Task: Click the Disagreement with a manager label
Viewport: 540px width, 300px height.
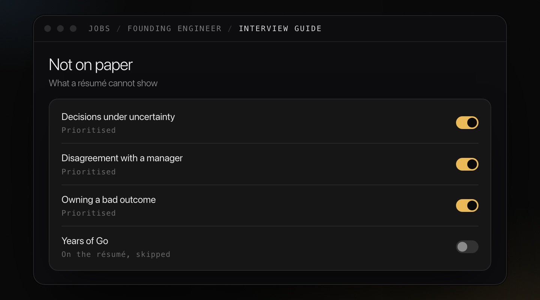Action: pos(122,158)
